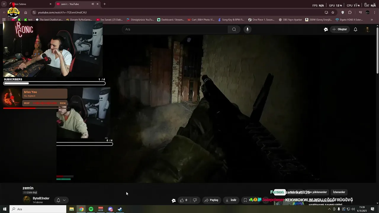Expand subscription notification bell dropdown
Image resolution: width=379 pixels, height=213 pixels.
point(61,200)
